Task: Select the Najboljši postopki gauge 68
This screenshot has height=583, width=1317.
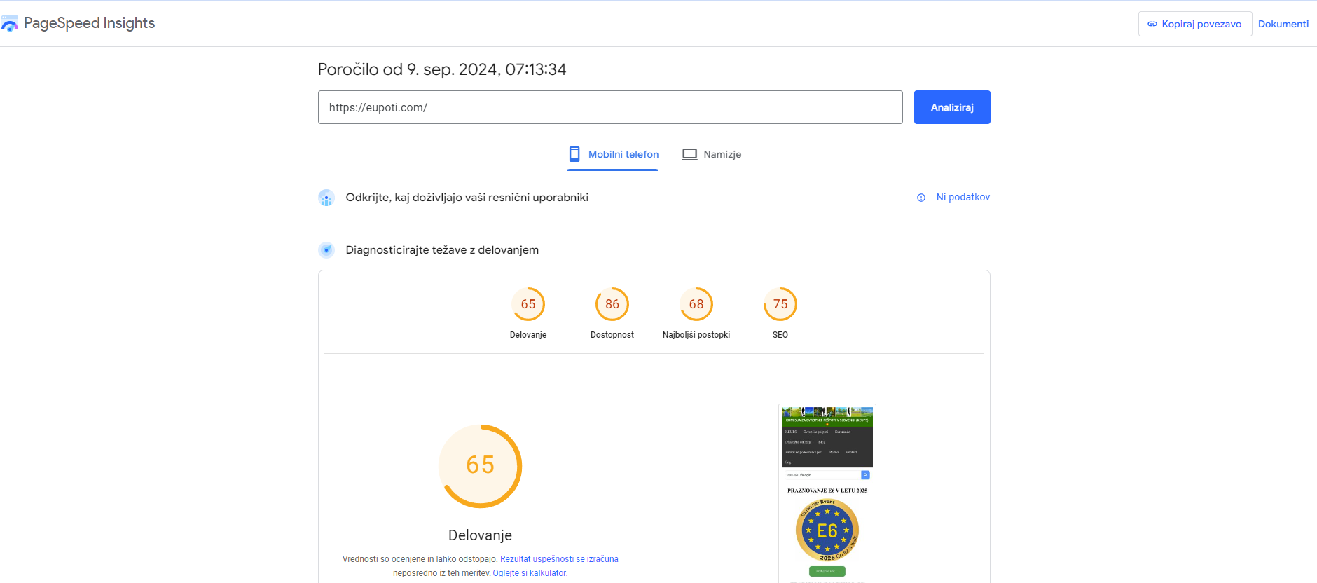Action: [696, 304]
